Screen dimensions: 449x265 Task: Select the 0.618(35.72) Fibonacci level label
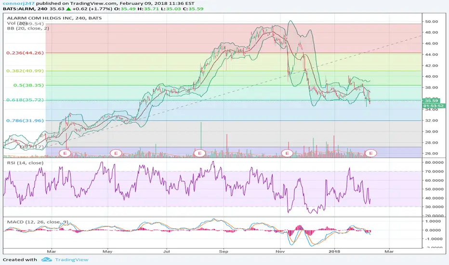pyautogui.click(x=25, y=100)
